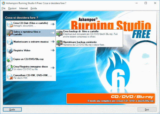Choose Crea/Registra immagine disco entry
160x114 pixels.
tap(31, 68)
